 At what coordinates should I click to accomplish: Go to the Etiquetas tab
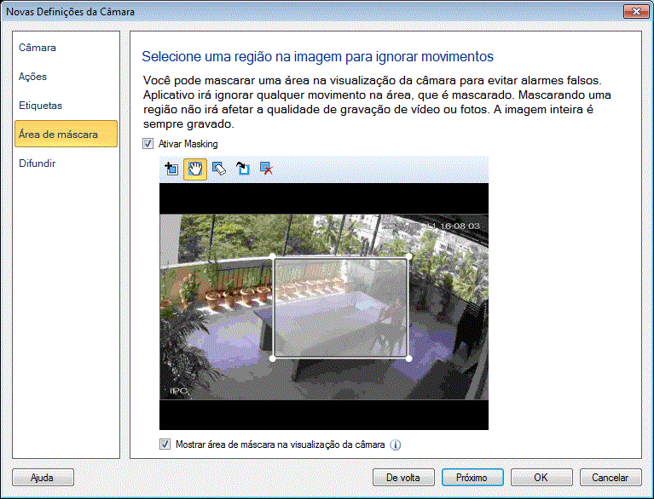[41, 106]
